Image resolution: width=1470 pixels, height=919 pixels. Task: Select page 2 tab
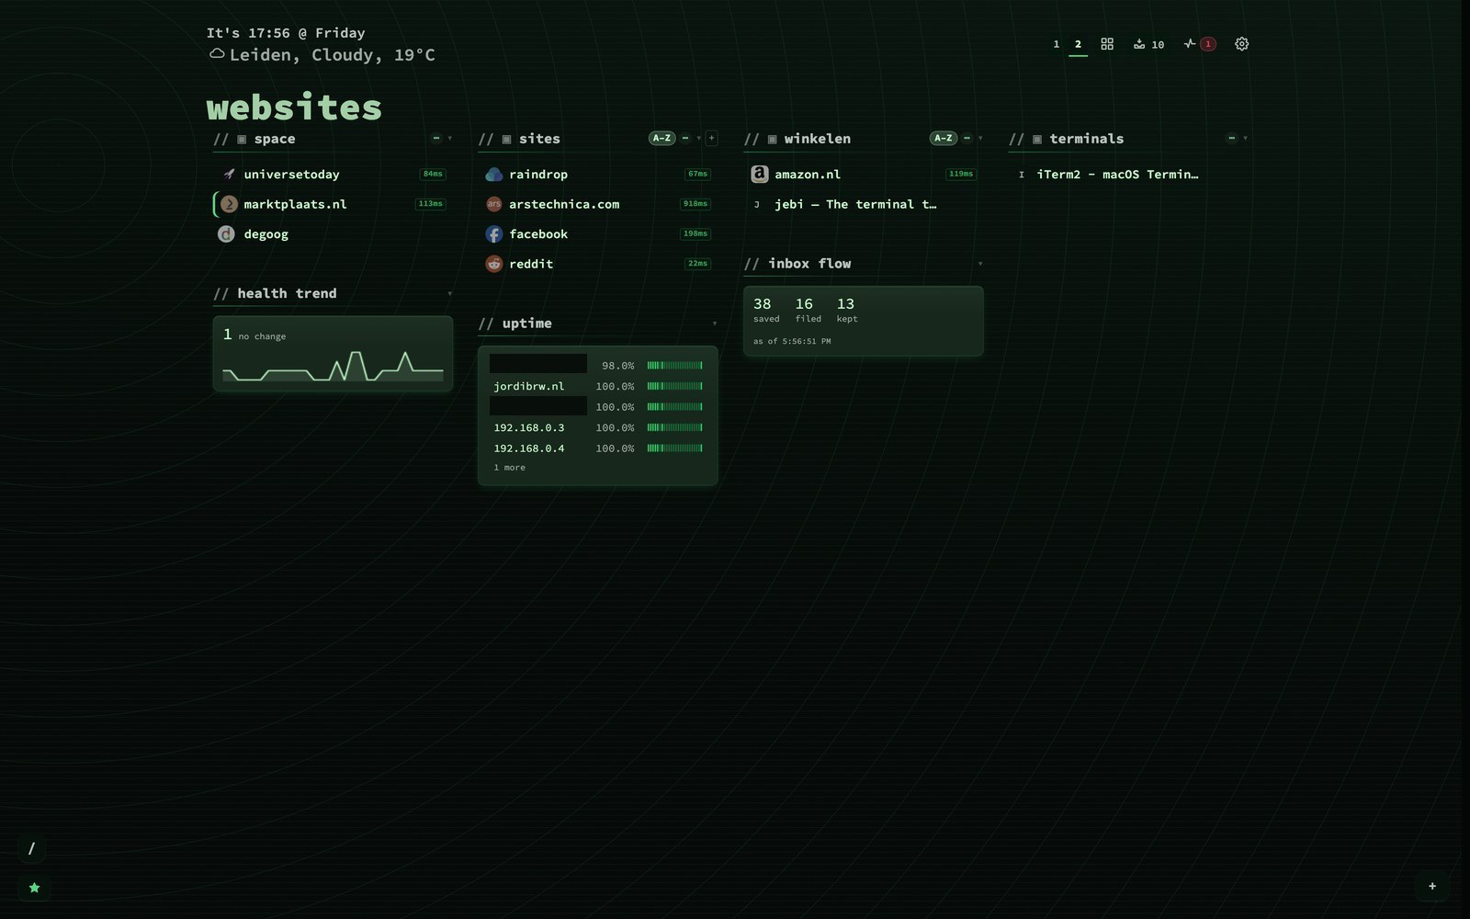1078,44
